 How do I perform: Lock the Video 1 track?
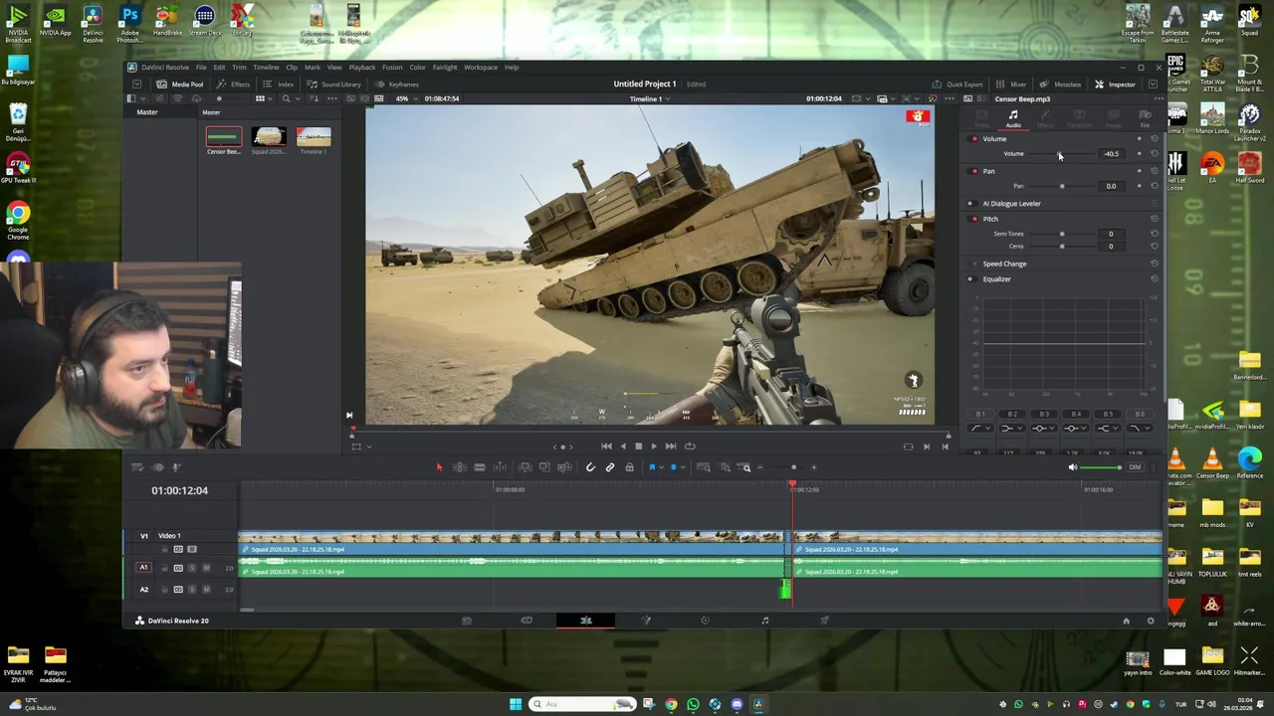click(x=164, y=549)
